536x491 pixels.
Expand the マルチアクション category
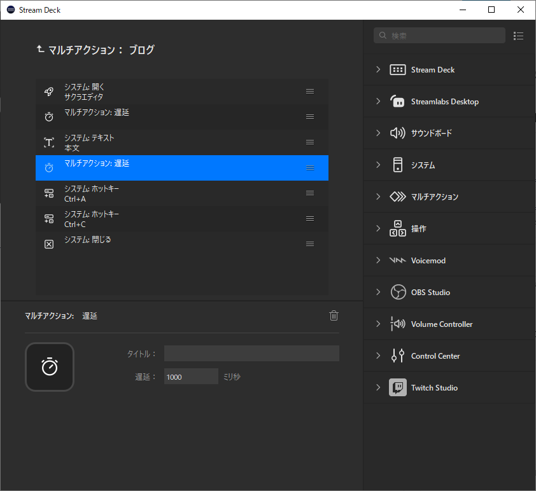pyautogui.click(x=378, y=197)
